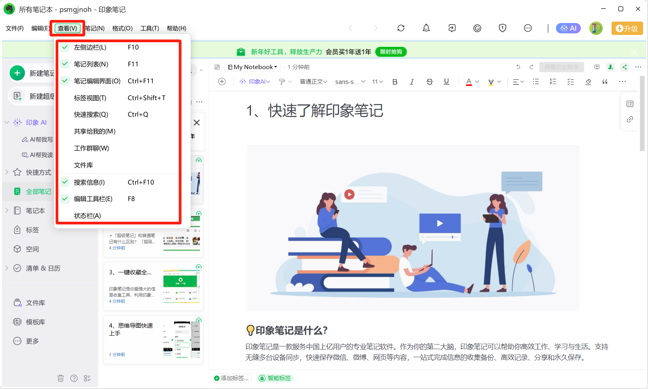
Task: Toggle 搜索信息 menu option
Action: click(119, 182)
